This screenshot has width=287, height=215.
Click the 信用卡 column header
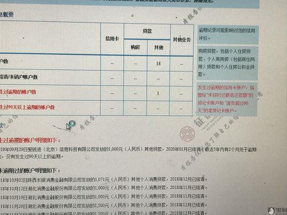pos(112,39)
